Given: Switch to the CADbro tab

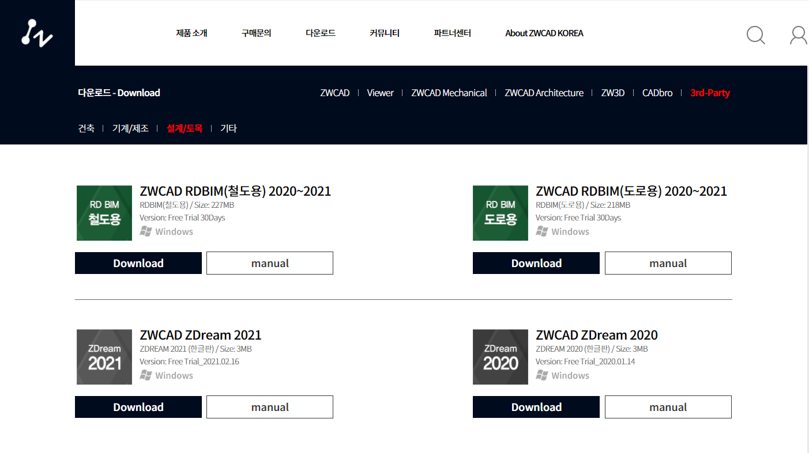Looking at the screenshot, I should 657,93.
